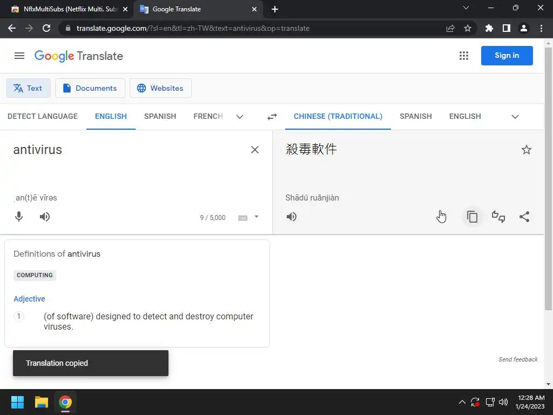This screenshot has width=553, height=415.
Task: Listen to the source text pronunciation
Action: click(x=45, y=216)
